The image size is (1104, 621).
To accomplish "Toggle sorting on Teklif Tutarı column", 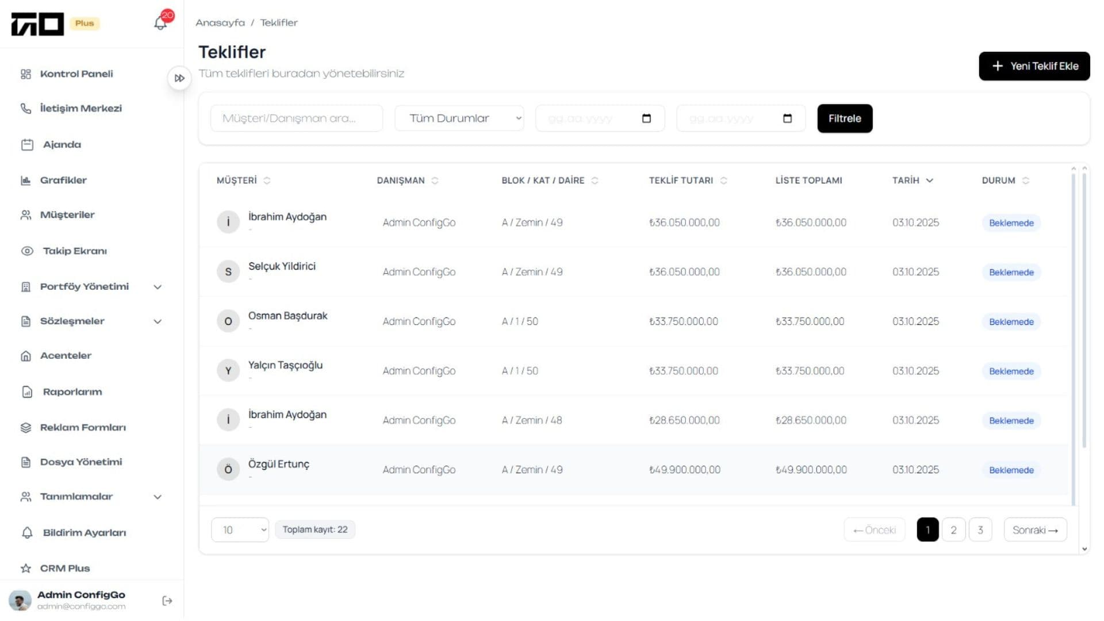I will [723, 181].
